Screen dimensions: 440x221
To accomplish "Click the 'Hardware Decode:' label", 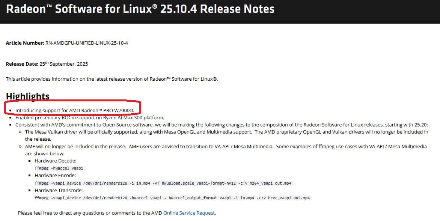I will pos(56,161).
